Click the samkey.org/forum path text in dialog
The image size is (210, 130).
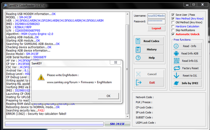[79, 82]
